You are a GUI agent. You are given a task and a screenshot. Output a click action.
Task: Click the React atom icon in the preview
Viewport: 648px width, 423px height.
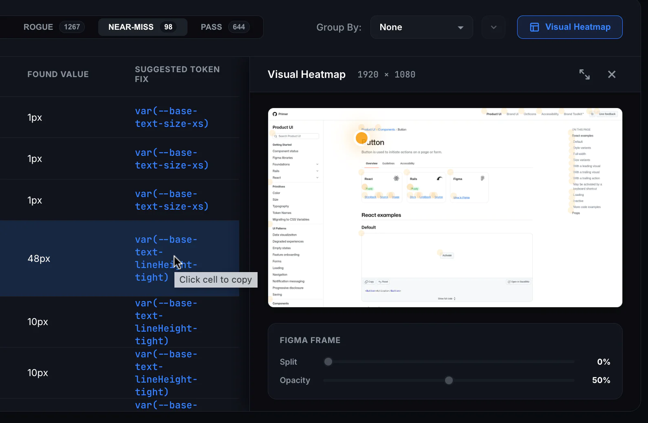396,178
